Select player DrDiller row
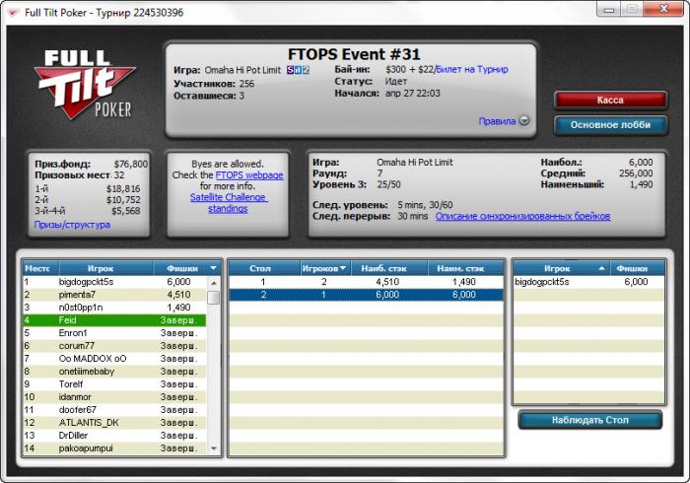 pos(114,435)
